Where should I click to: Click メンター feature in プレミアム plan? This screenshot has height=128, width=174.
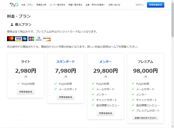[x=141, y=95]
